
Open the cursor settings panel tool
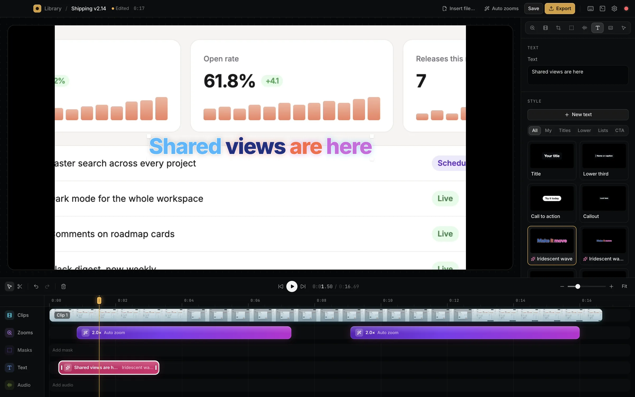click(624, 28)
